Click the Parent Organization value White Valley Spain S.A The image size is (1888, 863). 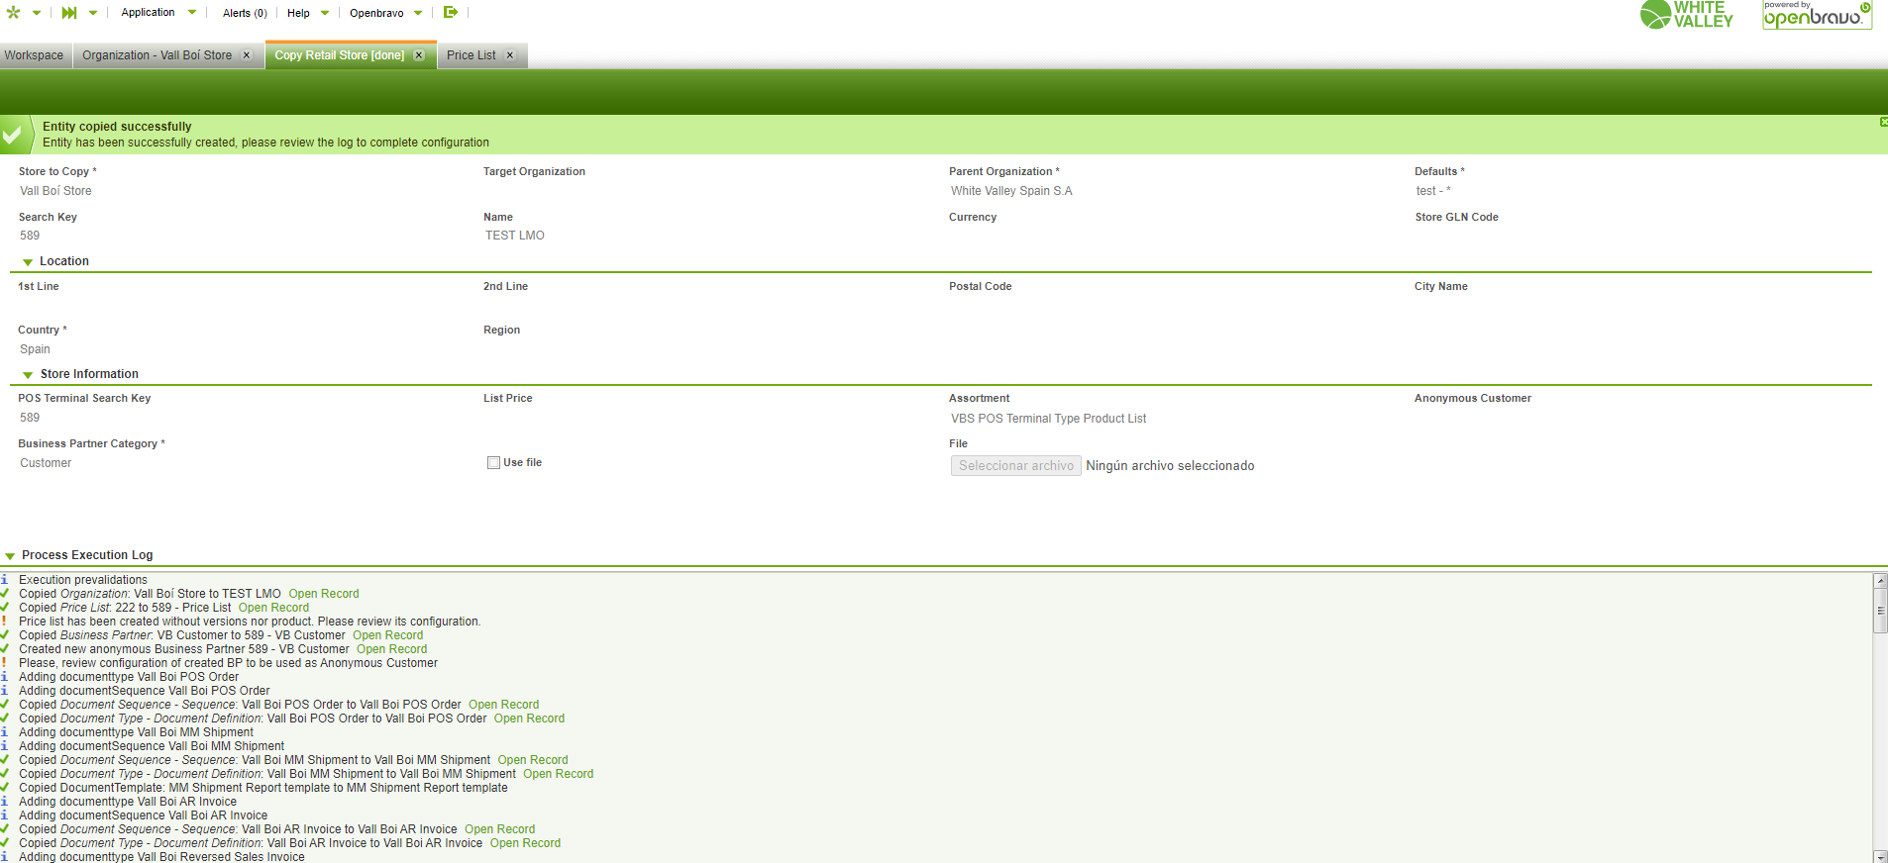[1011, 191]
